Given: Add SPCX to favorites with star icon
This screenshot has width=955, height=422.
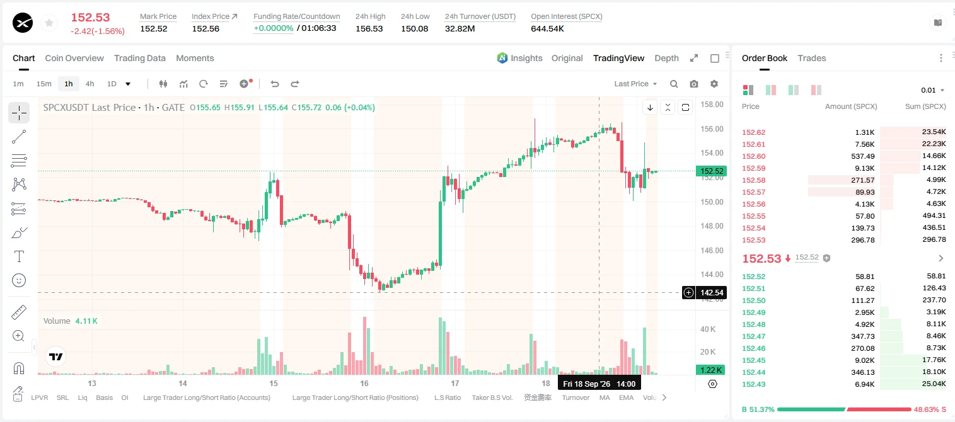Looking at the screenshot, I should pyautogui.click(x=49, y=23).
